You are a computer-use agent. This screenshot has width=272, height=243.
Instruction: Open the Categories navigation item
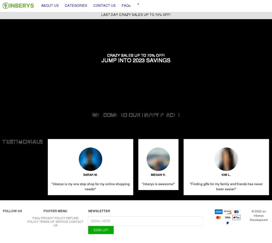click(76, 5)
